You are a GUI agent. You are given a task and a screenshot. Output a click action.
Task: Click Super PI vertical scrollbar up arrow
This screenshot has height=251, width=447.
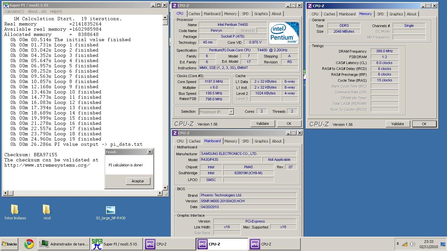pos(165,18)
